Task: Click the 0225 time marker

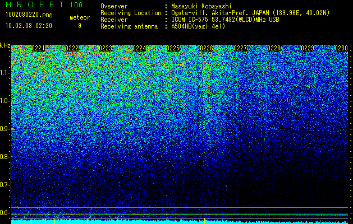Action: coord(173,48)
